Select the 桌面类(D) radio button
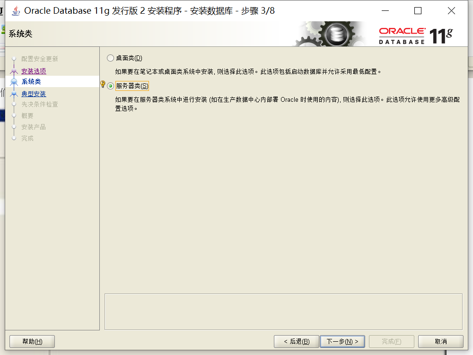The height and width of the screenshot is (355, 473). tap(110, 58)
